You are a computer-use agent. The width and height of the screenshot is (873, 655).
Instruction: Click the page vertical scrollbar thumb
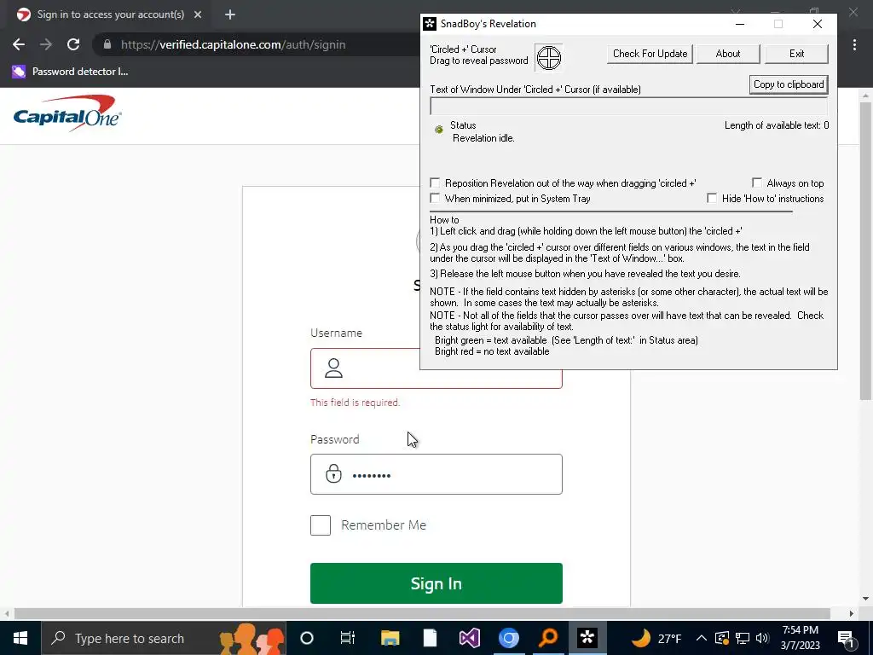pyautogui.click(x=865, y=251)
